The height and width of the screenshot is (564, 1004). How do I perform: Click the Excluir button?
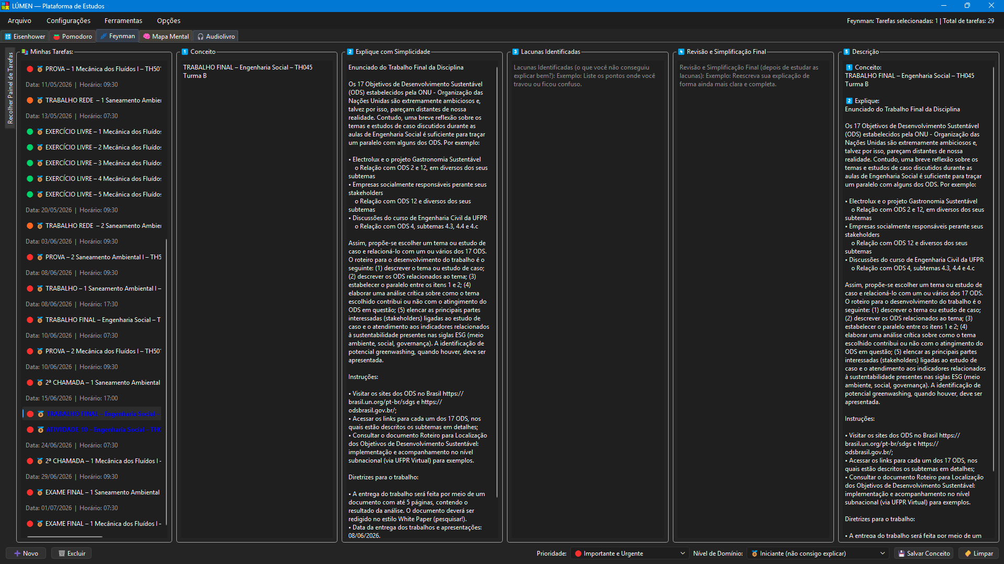pyautogui.click(x=72, y=553)
